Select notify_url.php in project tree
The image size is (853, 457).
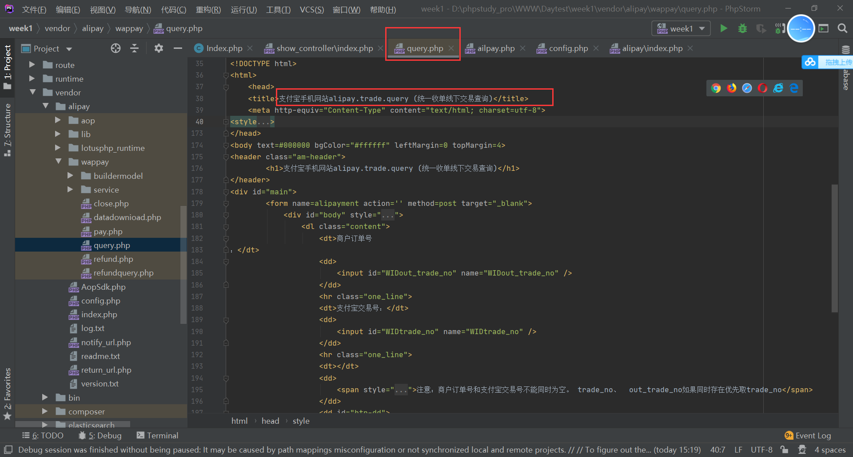pyautogui.click(x=106, y=343)
